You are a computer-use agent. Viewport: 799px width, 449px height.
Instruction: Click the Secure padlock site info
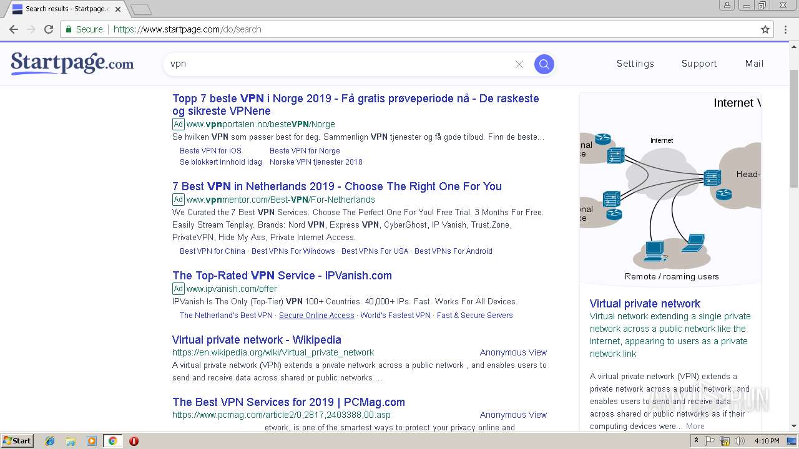84,29
